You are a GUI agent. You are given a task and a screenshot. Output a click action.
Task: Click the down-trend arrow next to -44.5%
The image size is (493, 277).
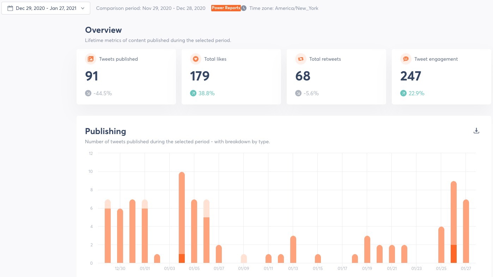click(x=88, y=94)
